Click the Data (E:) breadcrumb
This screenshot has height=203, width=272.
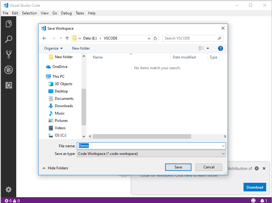coord(90,38)
